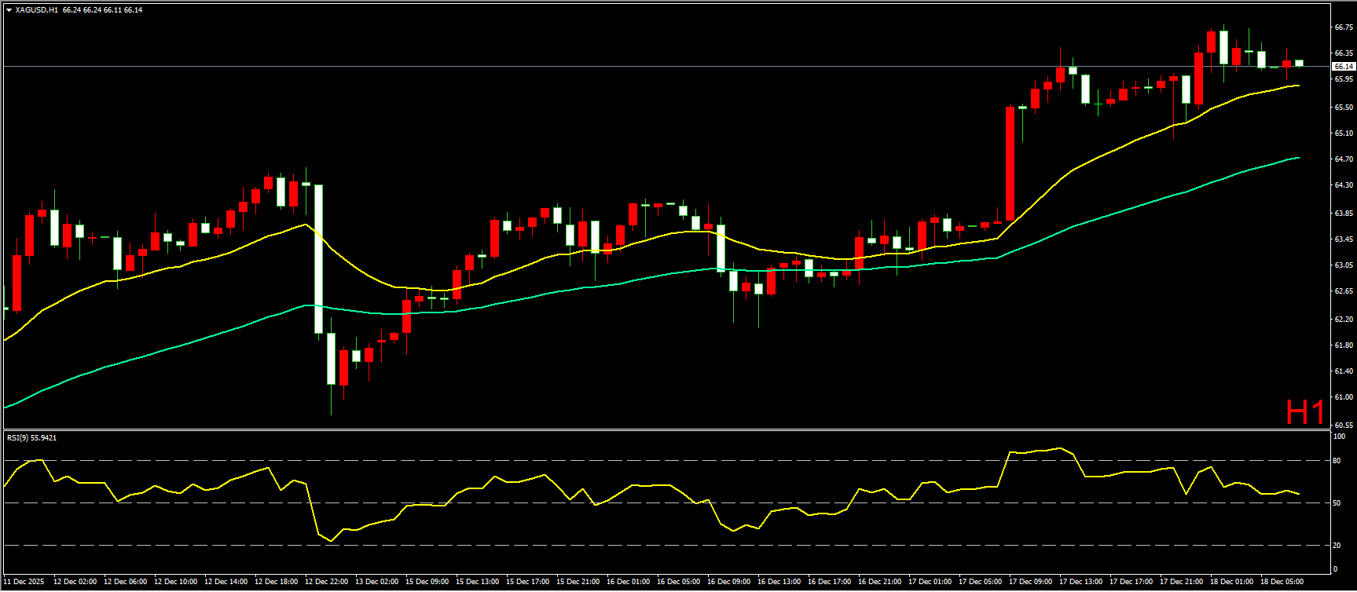Click the RSI 20 level label
Viewport: 1357px width, 592px height.
(x=1337, y=546)
